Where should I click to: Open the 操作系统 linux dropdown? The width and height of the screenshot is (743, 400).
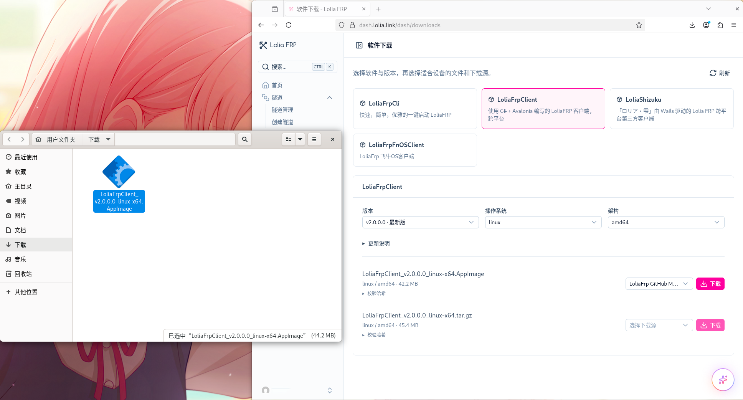coord(543,222)
